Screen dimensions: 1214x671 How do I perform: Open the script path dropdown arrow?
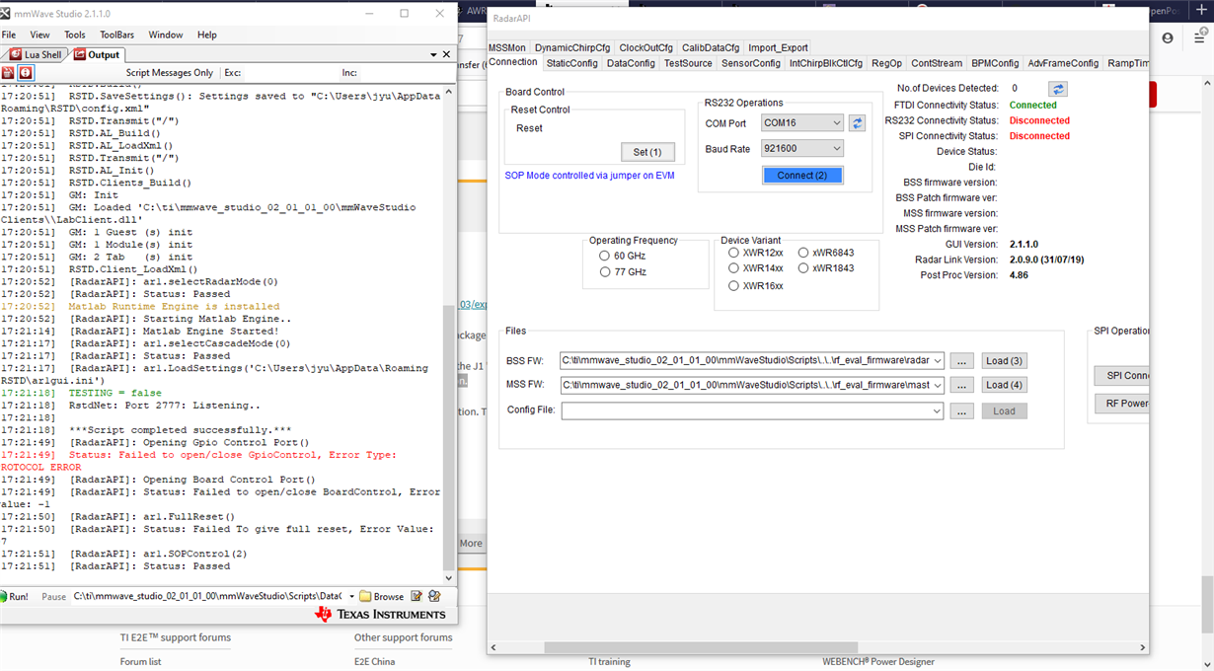click(351, 596)
